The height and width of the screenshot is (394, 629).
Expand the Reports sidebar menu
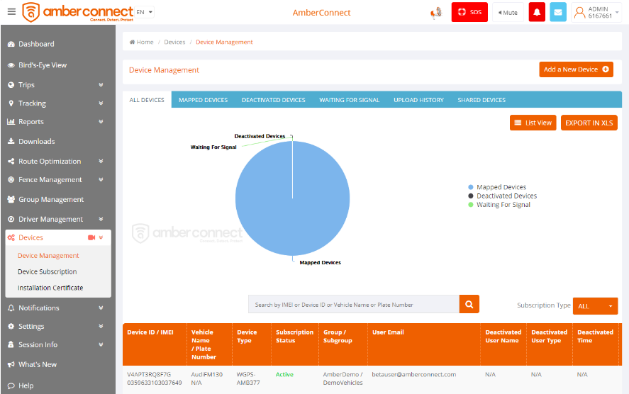tap(56, 122)
